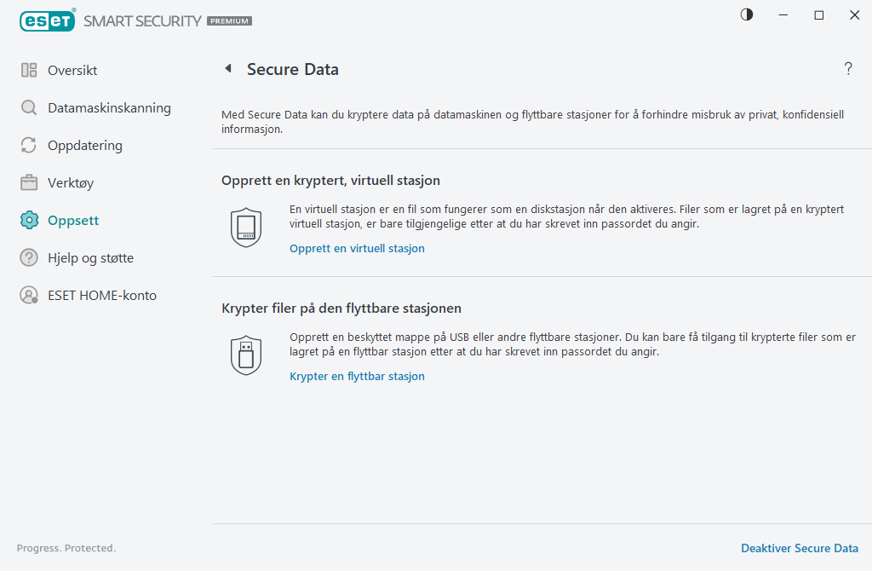The image size is (872, 571).
Task: Click the PREMIUM badge in the header
Action: 228,21
